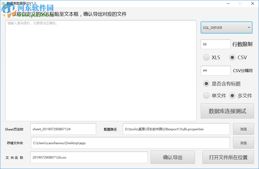Click the 数据库连接测试 button
The image size is (259, 169).
227,111
